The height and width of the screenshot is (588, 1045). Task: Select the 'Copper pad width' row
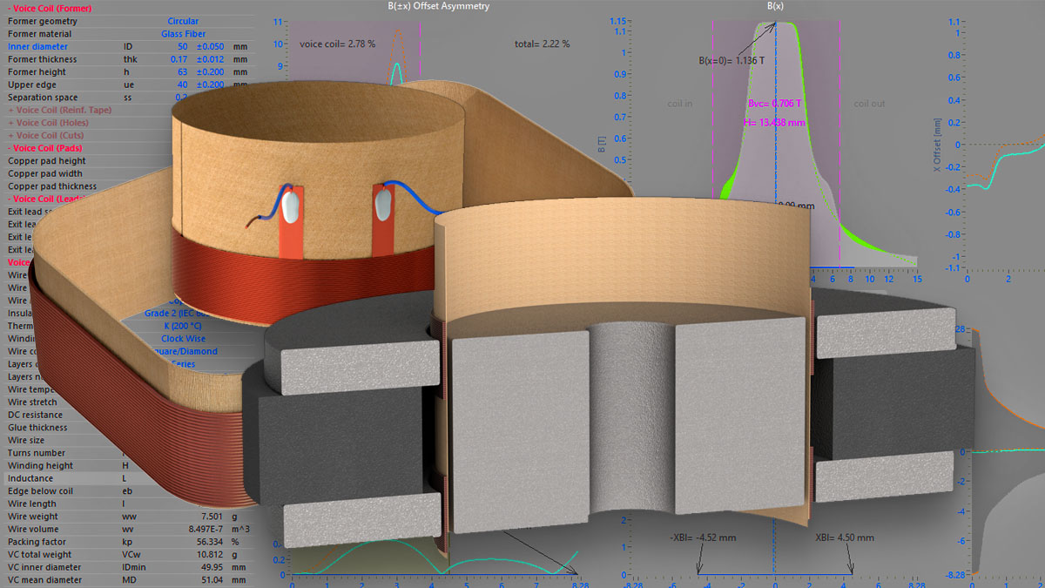[45, 173]
